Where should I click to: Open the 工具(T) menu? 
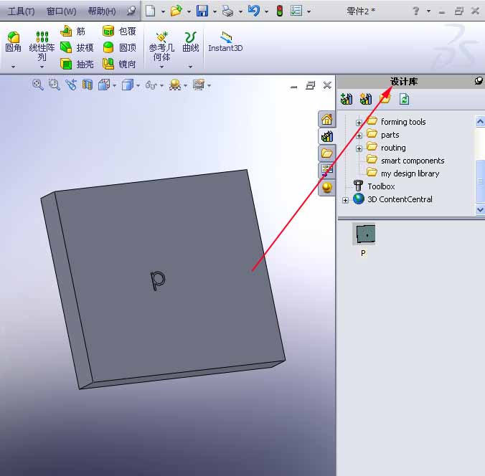click(x=21, y=11)
